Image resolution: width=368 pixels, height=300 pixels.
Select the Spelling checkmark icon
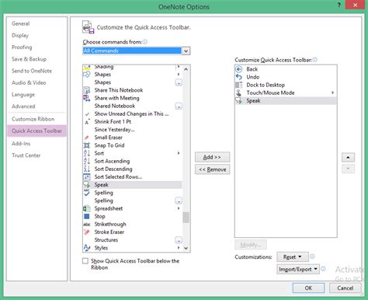click(87, 193)
